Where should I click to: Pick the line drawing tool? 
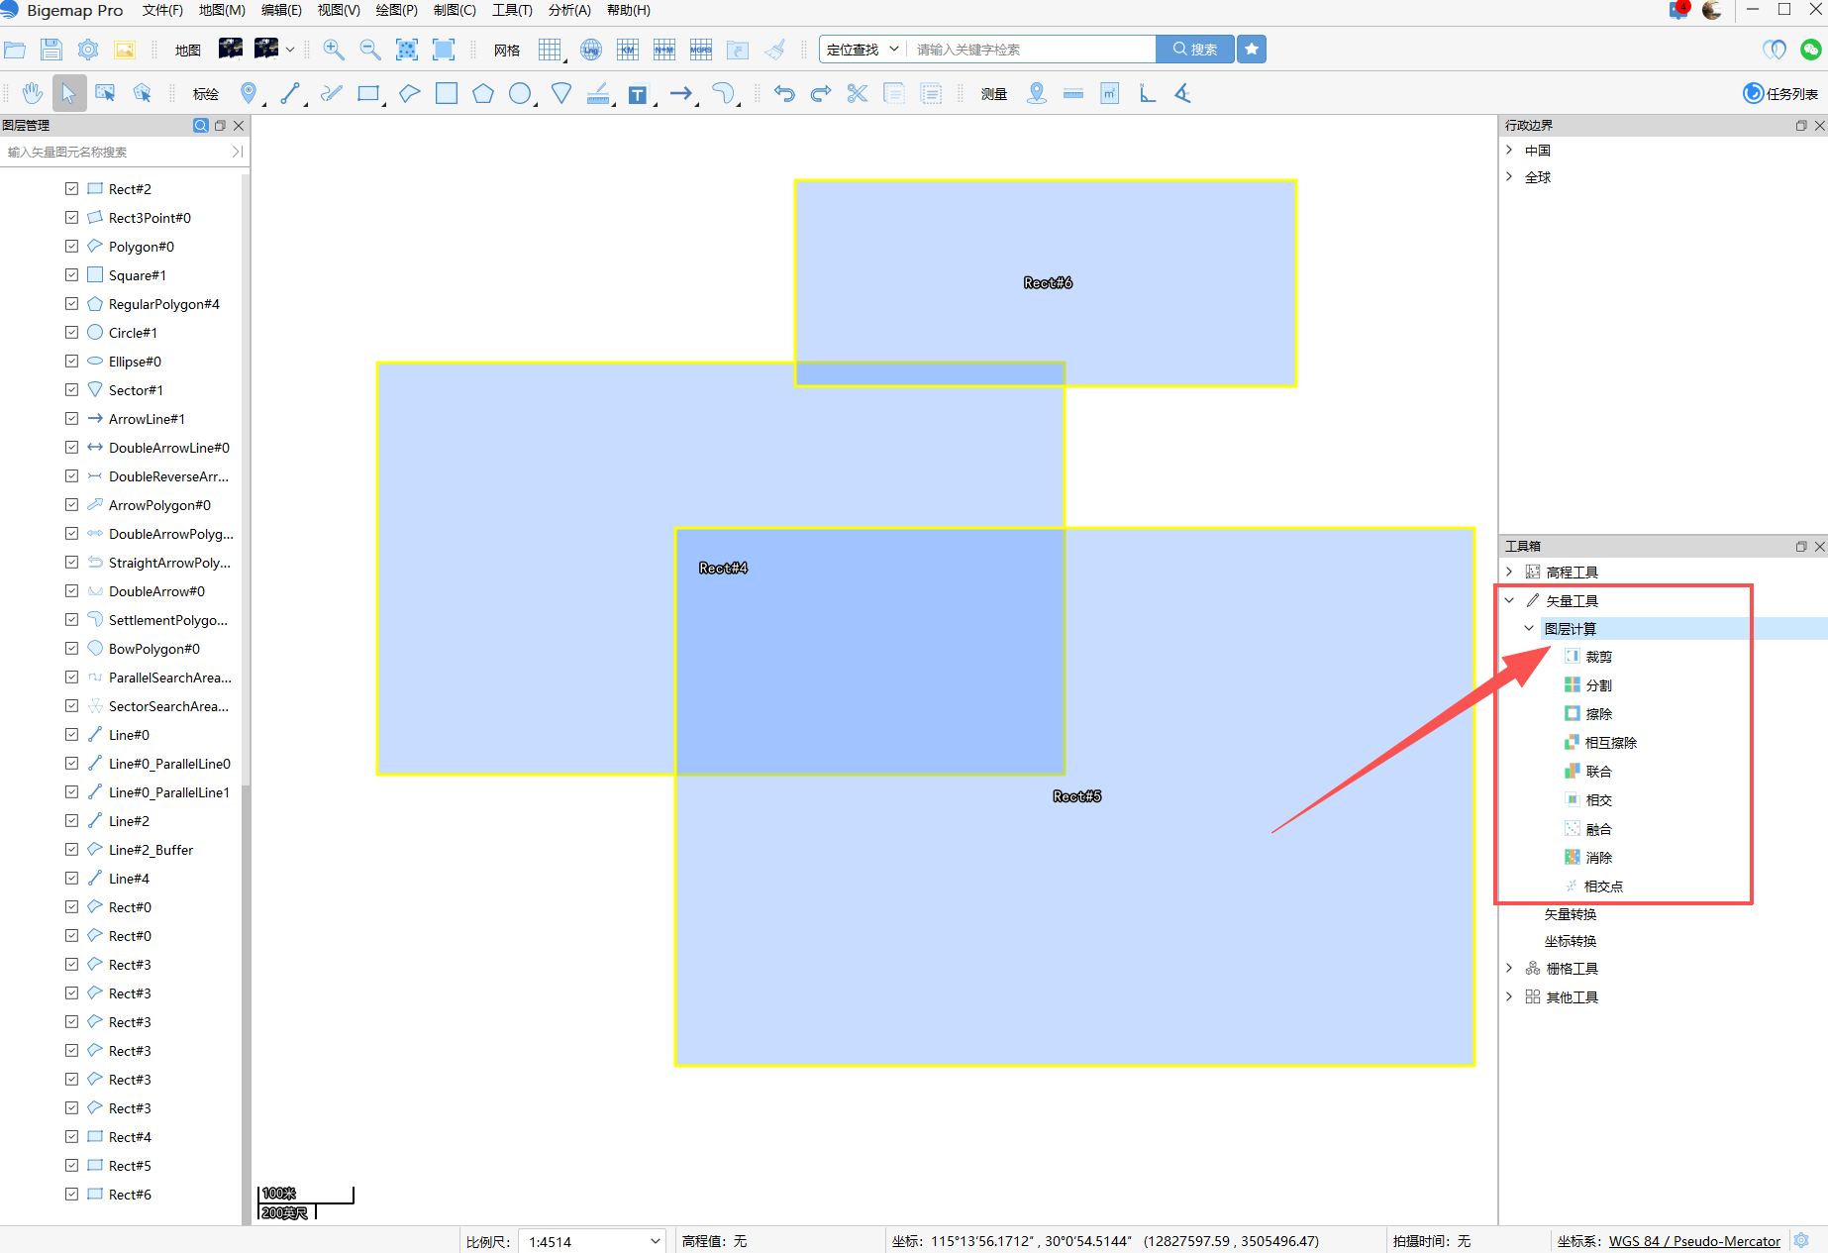(291, 93)
